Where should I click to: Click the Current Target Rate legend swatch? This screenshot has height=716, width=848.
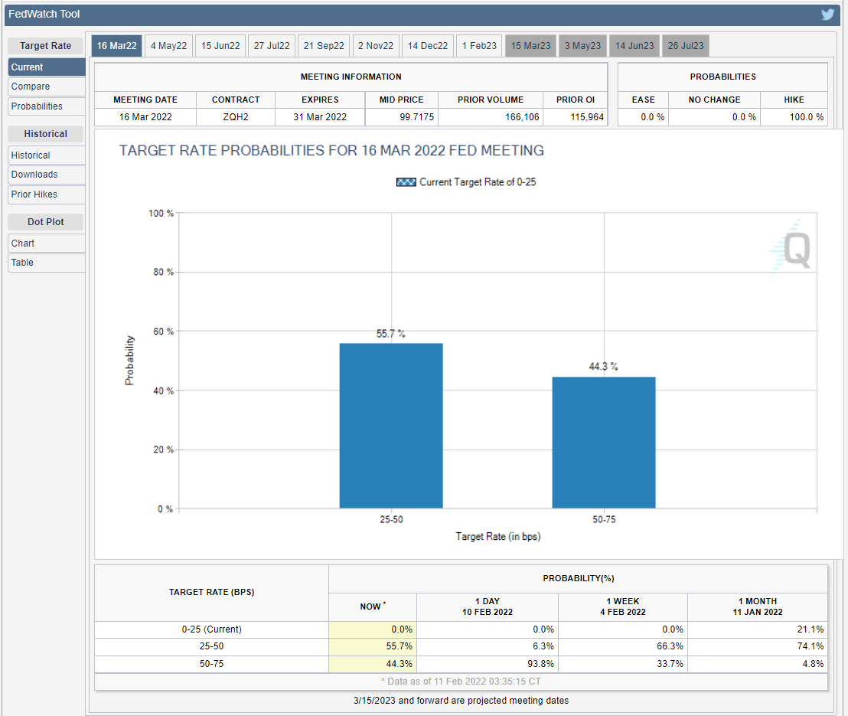[406, 182]
